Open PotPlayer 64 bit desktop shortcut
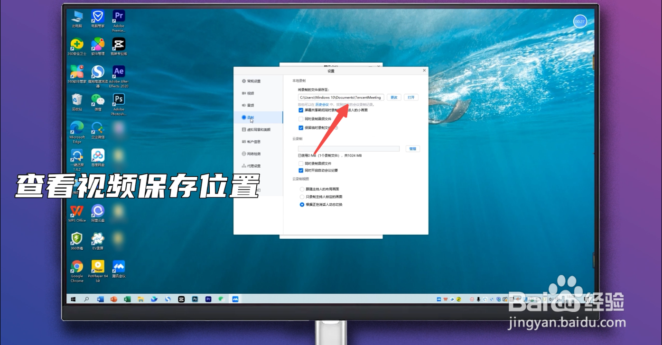 [98, 271]
